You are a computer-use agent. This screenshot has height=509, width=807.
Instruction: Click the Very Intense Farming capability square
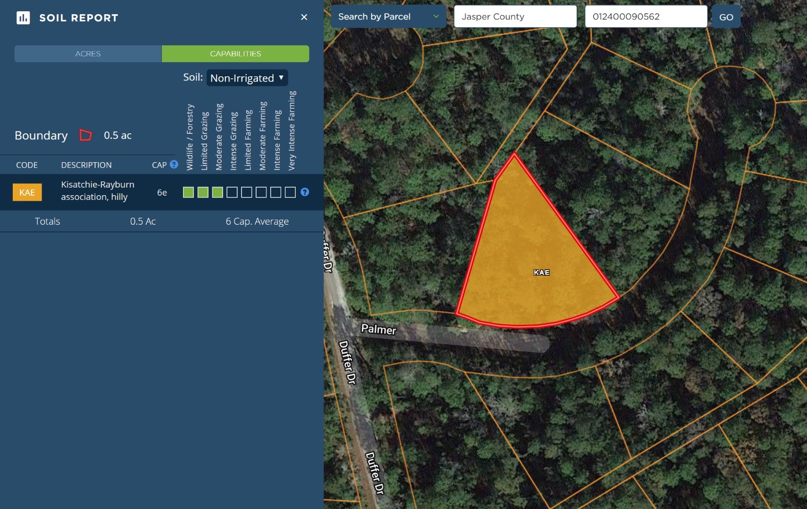(291, 192)
